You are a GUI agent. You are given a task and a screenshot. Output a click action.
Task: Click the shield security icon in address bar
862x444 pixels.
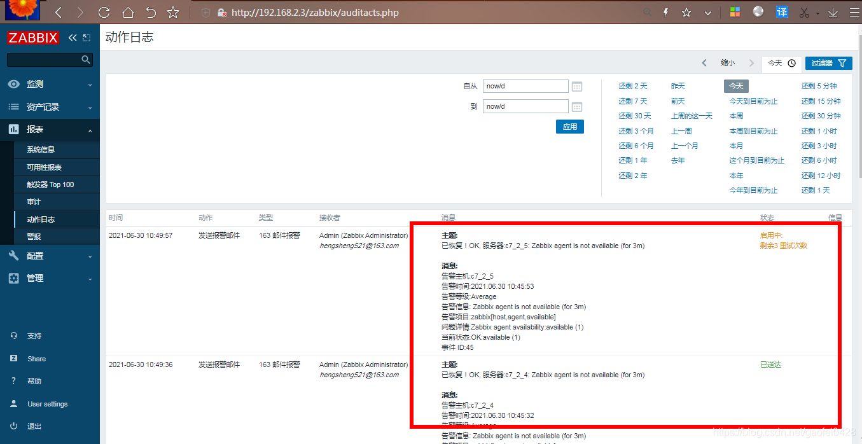coord(205,12)
